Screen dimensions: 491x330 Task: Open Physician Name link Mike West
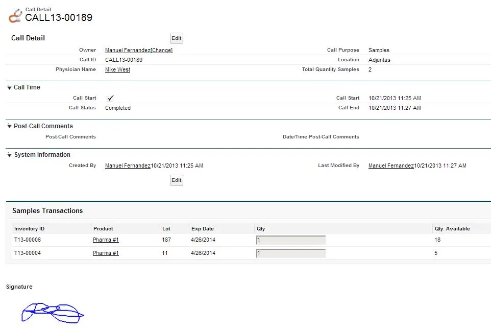pyautogui.click(x=117, y=69)
